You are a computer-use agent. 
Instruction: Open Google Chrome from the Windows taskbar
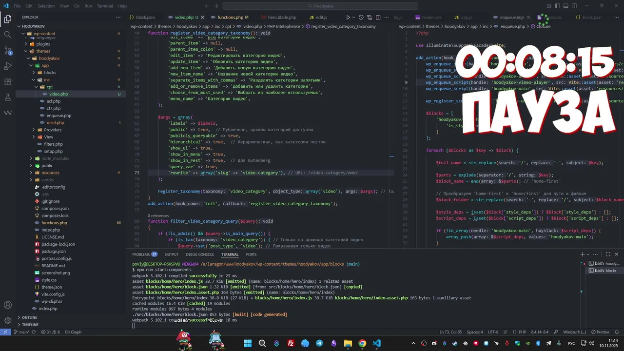(x=362, y=343)
